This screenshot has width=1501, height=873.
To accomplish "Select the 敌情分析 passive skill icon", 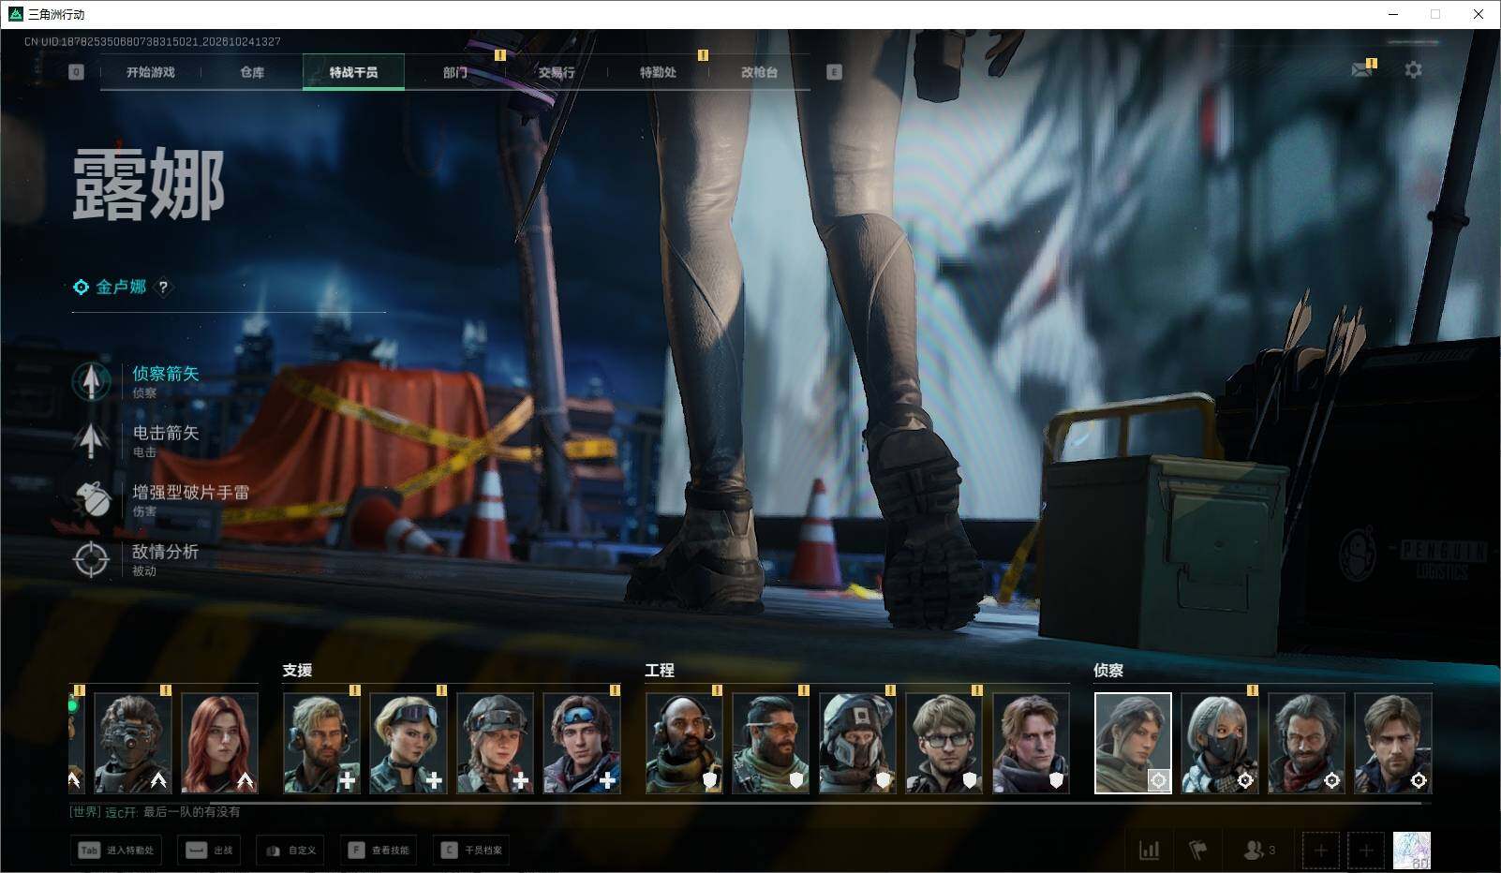I will coord(91,559).
